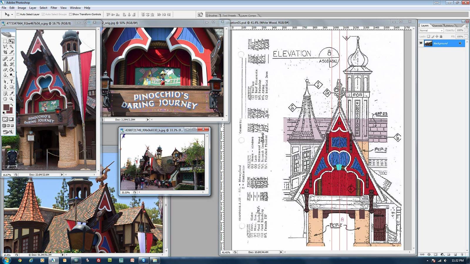Select the Rounded Rectangle shape tool
470x264 pixels.
(11, 87)
